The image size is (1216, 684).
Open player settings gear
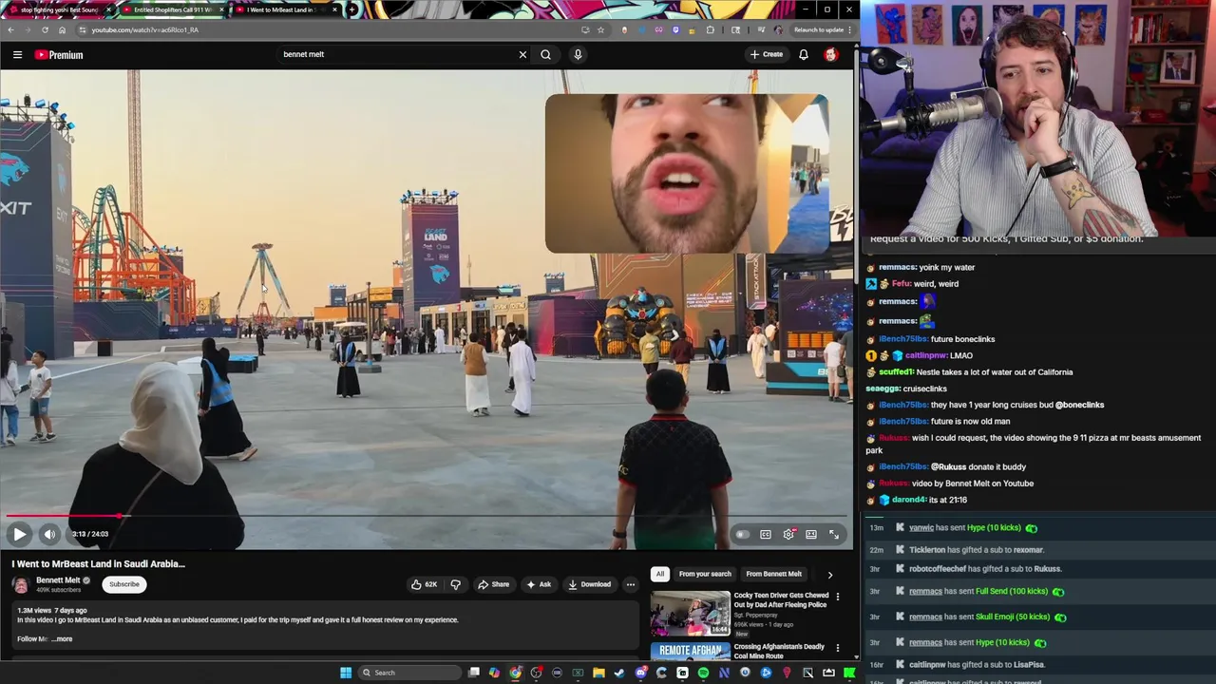point(788,534)
